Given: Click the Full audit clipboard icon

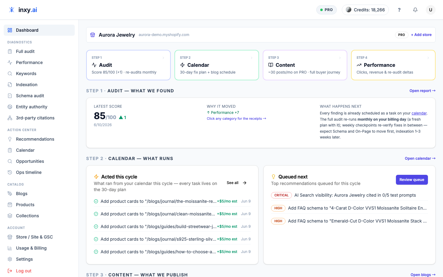Looking at the screenshot, I should (x=10, y=51).
